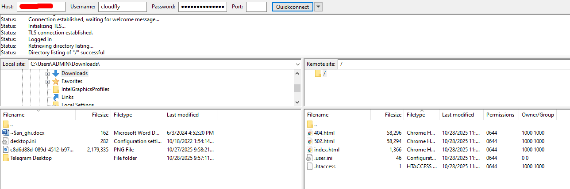570x189 pixels.
Task: Click the .user.ini configuration file icon
Action: click(x=310, y=158)
